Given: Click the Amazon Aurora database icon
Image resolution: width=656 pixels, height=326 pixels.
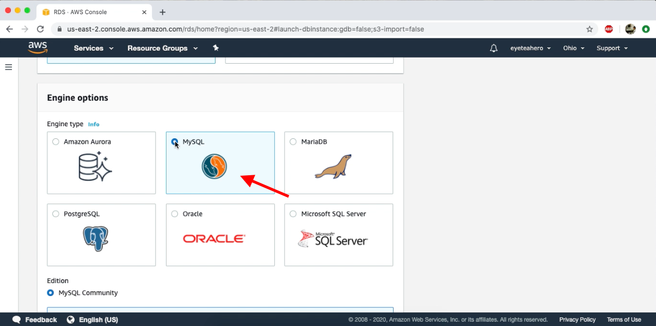Looking at the screenshot, I should [x=95, y=167].
